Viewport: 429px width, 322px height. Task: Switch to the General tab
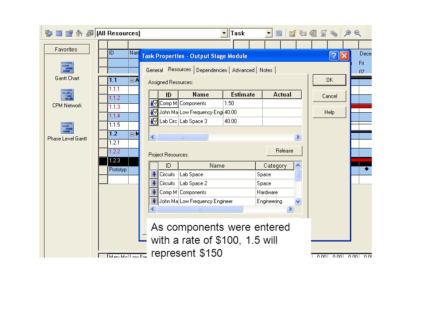click(154, 70)
